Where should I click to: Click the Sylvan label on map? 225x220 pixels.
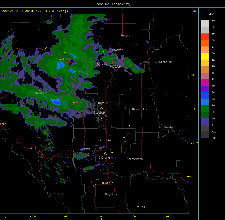click(x=102, y=64)
